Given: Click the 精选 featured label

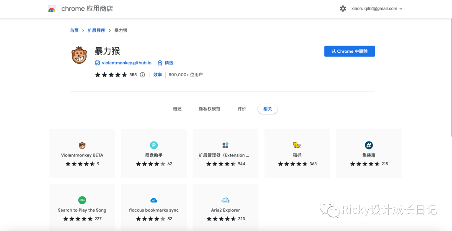Looking at the screenshot, I should click(x=169, y=63).
